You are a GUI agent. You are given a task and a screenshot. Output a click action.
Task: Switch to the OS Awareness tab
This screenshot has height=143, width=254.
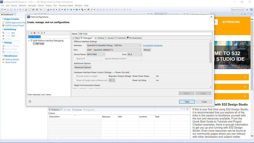click(134, 38)
